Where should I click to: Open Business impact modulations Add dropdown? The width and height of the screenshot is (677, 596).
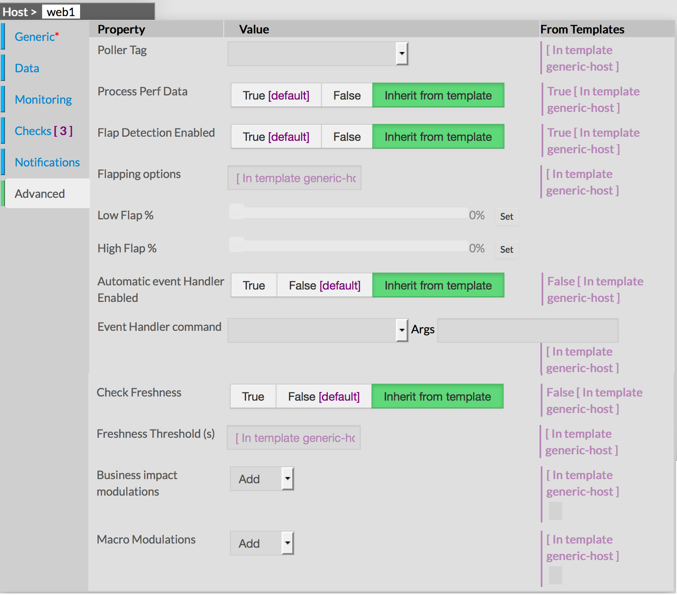pos(287,479)
